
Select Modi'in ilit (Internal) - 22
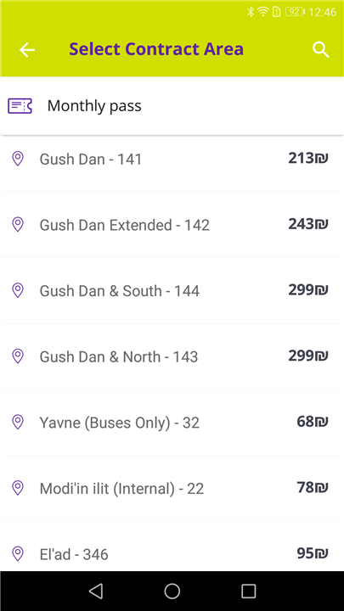(172, 488)
